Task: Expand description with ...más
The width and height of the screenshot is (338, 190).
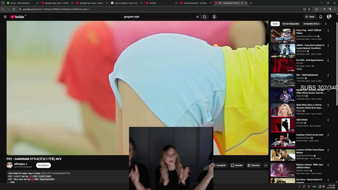Action: click(x=12, y=182)
